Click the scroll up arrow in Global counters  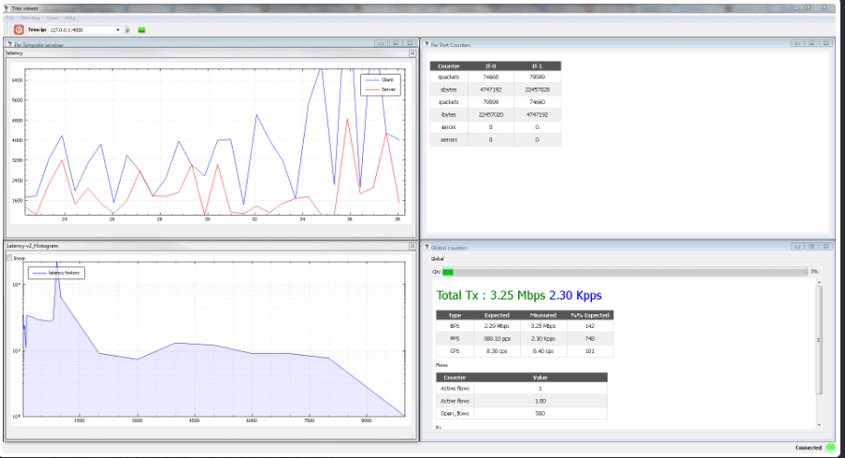tap(819, 282)
